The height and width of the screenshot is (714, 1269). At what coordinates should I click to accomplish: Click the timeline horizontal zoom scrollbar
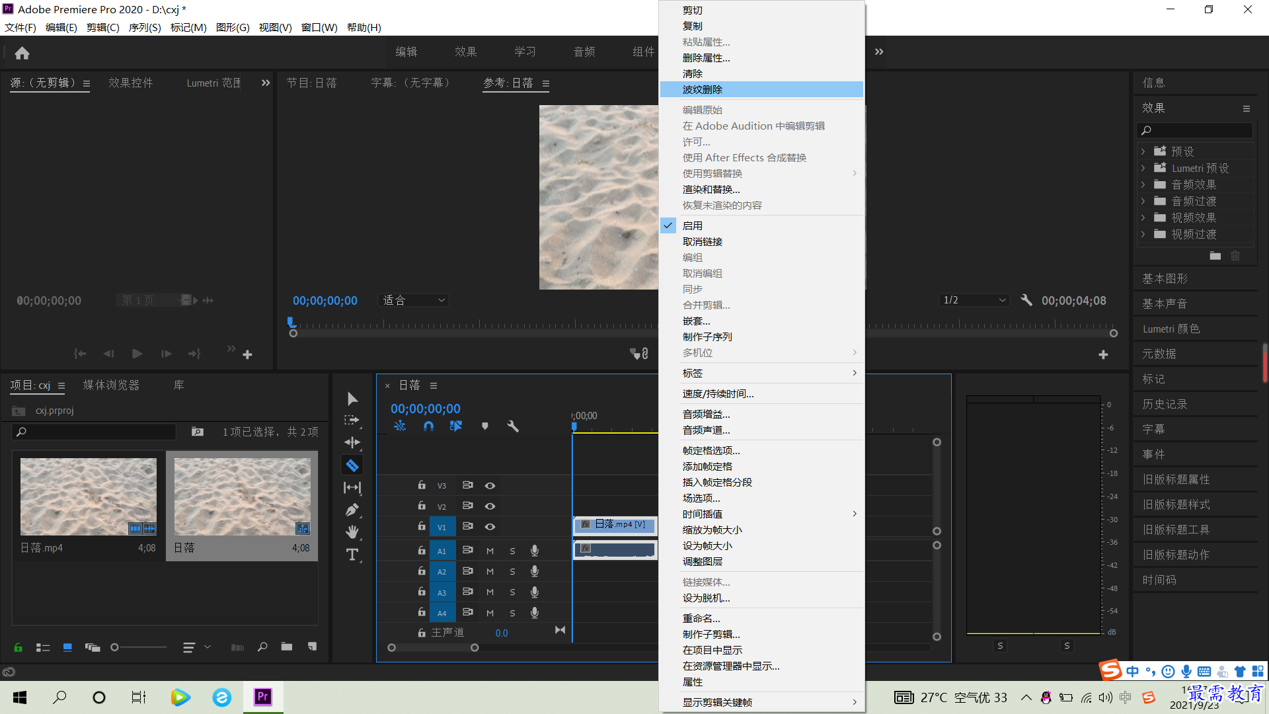coord(433,648)
